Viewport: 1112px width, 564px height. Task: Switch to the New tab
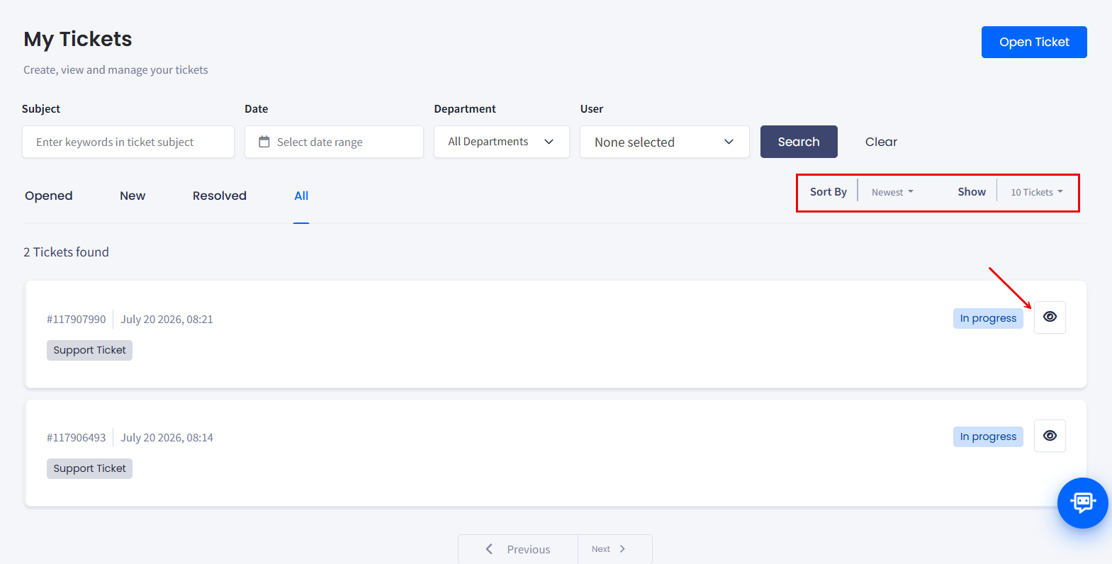pos(133,196)
